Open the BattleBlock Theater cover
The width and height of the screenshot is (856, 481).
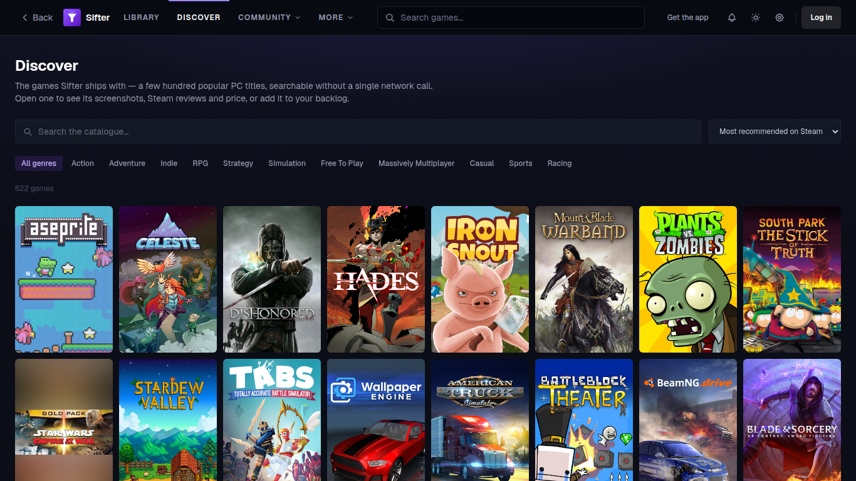(x=584, y=420)
